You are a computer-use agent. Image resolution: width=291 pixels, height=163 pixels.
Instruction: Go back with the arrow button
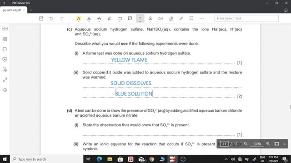[5, 3]
